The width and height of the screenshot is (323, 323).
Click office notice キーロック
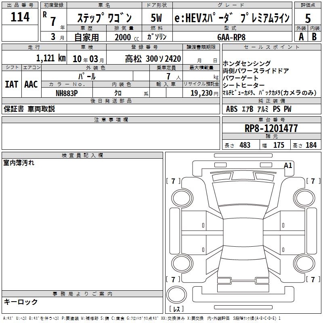point(21,302)
